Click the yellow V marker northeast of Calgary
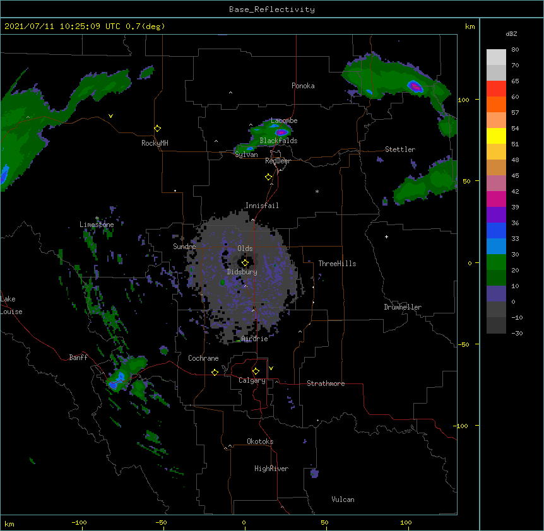Screen dimensions: 544x531 point(271,368)
